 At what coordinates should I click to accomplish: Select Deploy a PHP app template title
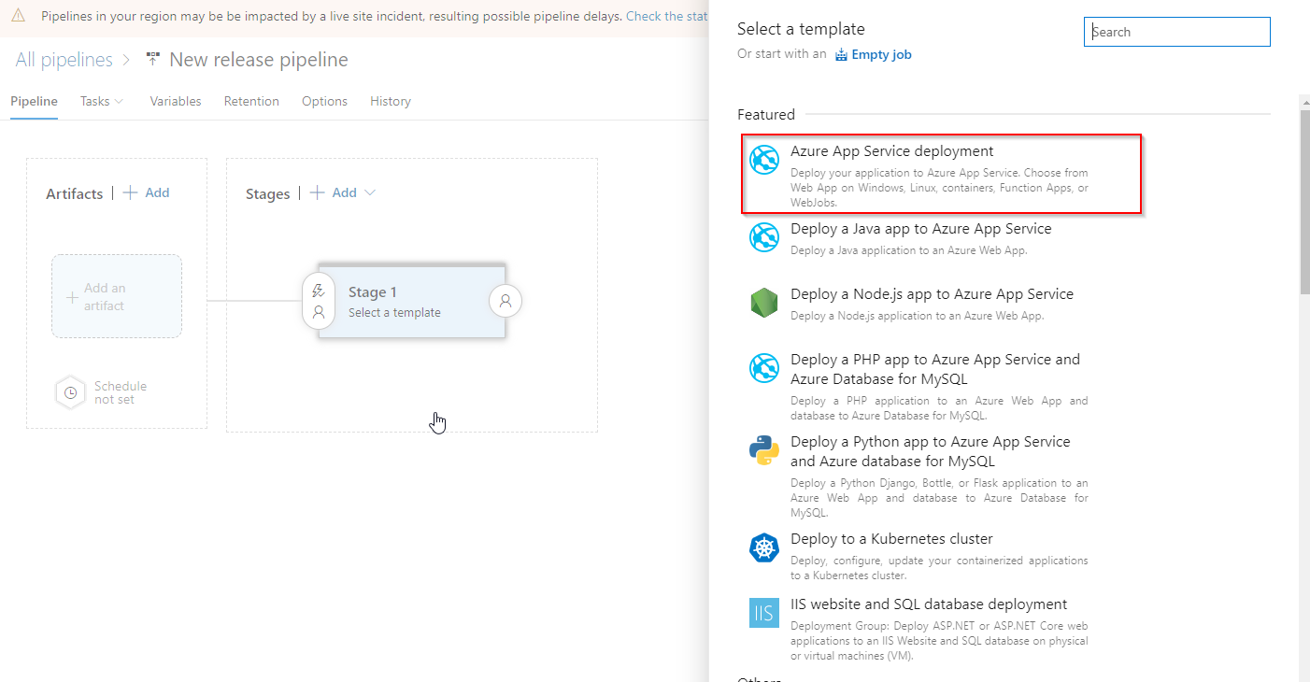(x=935, y=369)
